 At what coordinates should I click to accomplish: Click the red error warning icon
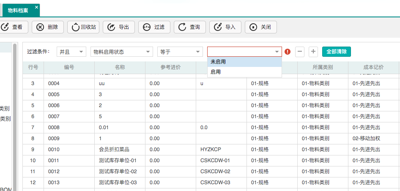(x=288, y=52)
